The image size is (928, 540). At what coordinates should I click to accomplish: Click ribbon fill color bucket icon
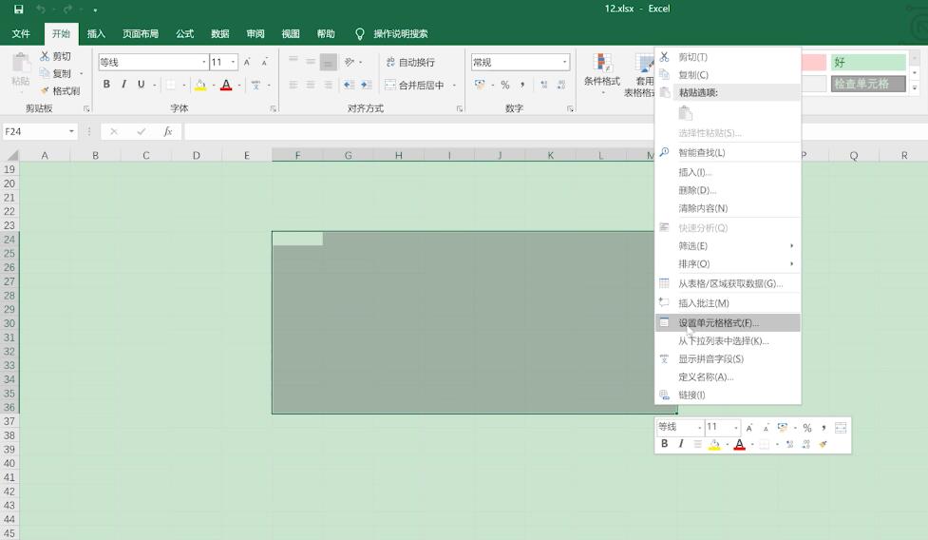(x=200, y=85)
